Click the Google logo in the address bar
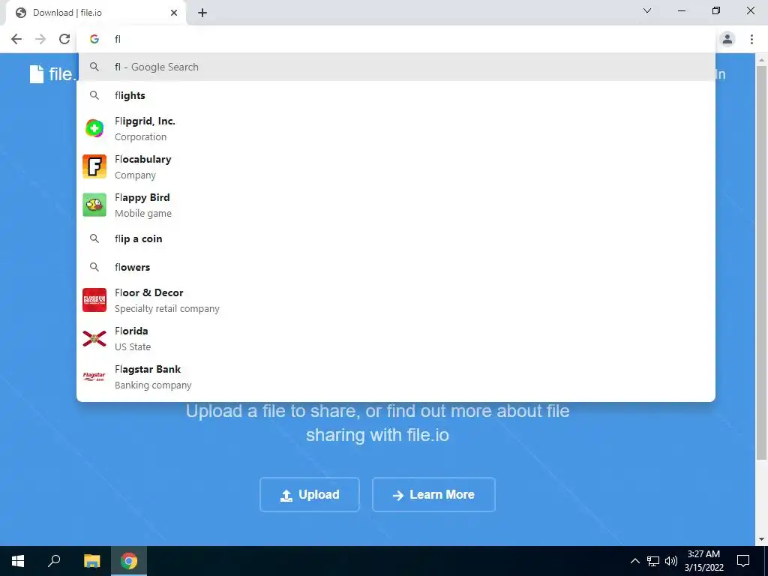Screen dimensions: 768x576 coord(94,39)
